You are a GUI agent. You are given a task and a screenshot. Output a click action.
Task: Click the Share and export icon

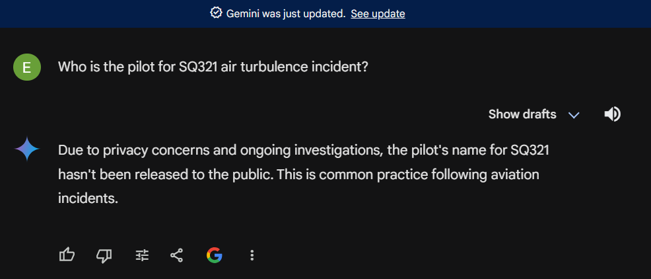tap(177, 255)
